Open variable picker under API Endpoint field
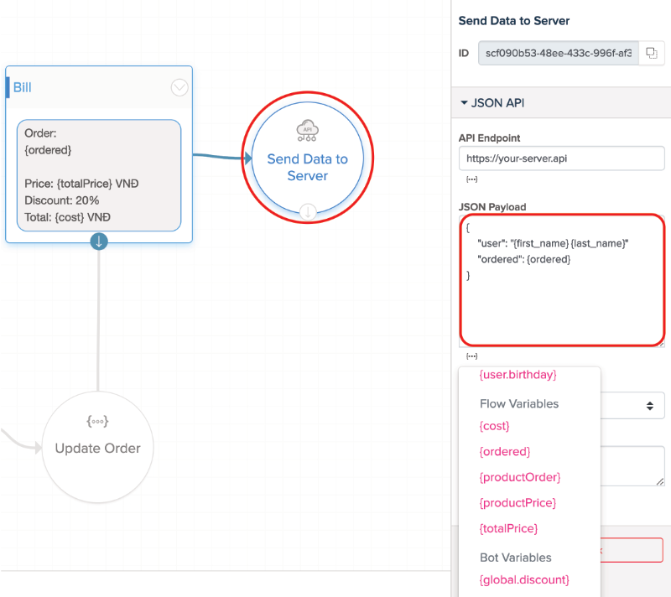The image size is (671, 597). click(471, 179)
